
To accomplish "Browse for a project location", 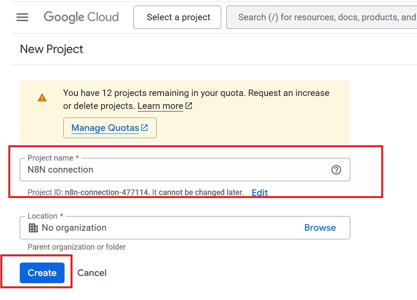I will pyautogui.click(x=320, y=228).
